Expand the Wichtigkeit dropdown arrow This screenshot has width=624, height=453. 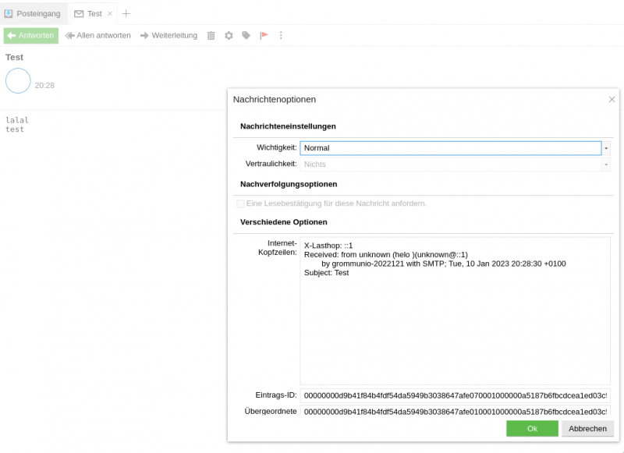pos(606,148)
